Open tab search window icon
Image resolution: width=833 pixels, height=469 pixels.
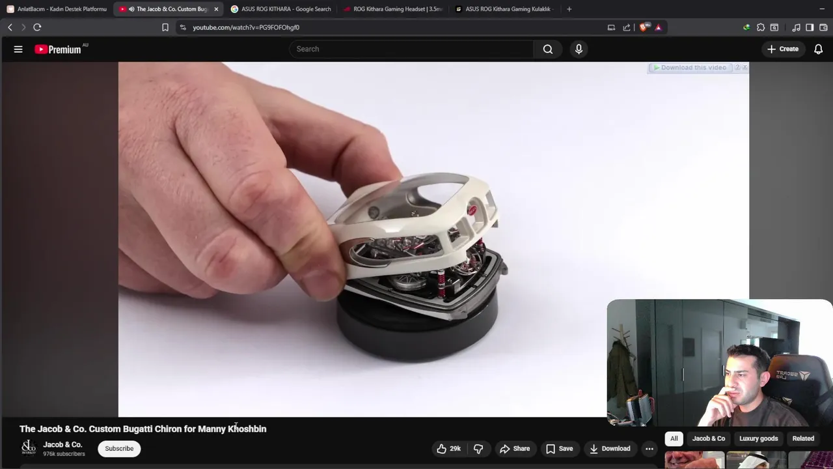(774, 27)
